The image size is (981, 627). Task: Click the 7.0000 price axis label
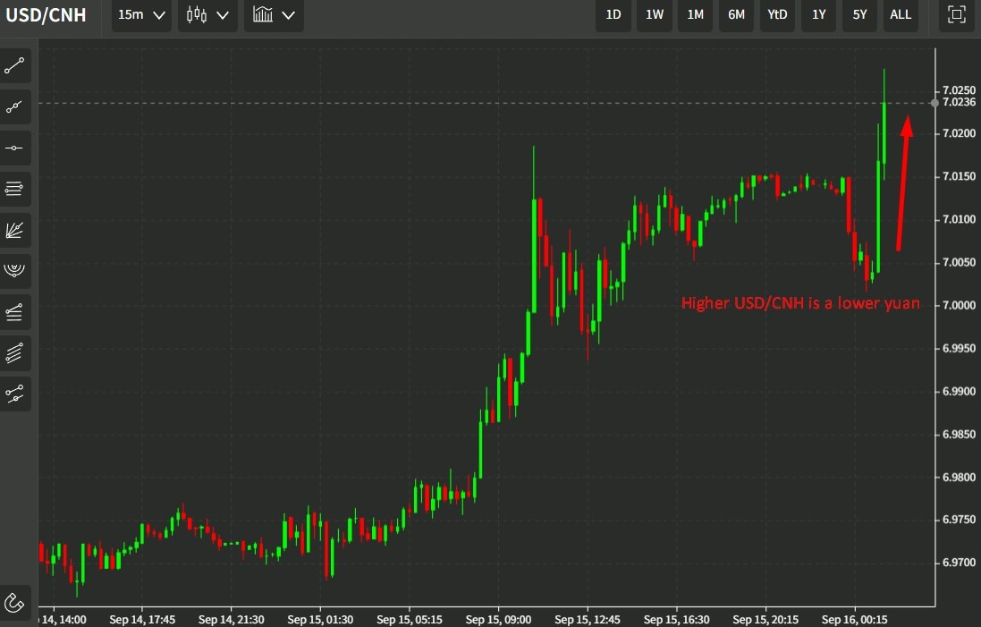pos(959,305)
